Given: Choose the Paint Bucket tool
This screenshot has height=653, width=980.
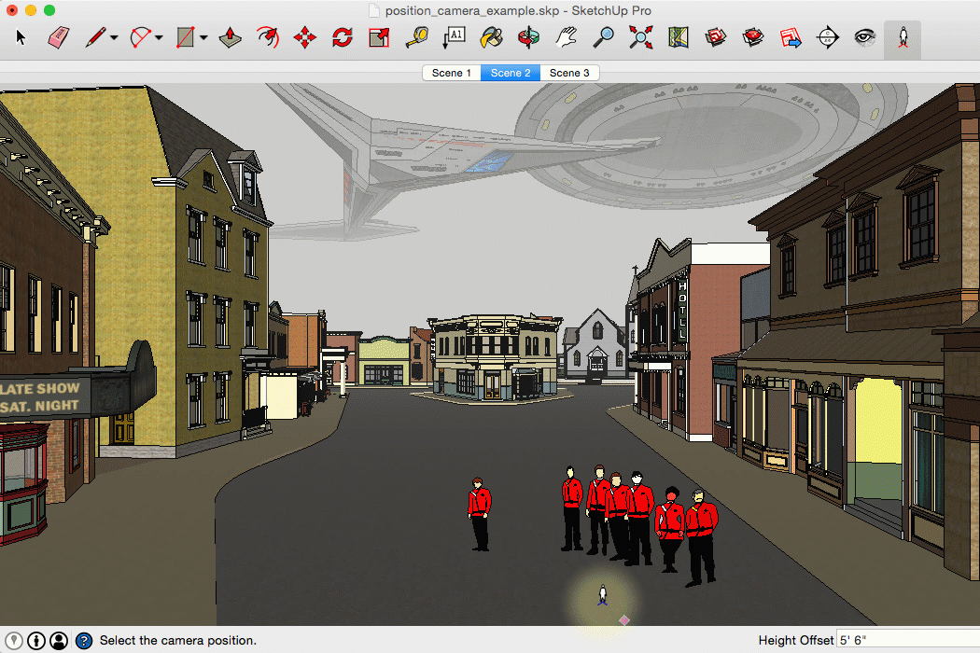Looking at the screenshot, I should (491, 37).
